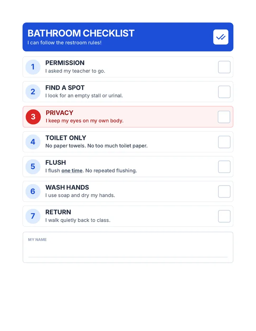The height and width of the screenshot is (331, 256).
Task: Mark the Wash Hands checkbox
Action: click(x=224, y=191)
